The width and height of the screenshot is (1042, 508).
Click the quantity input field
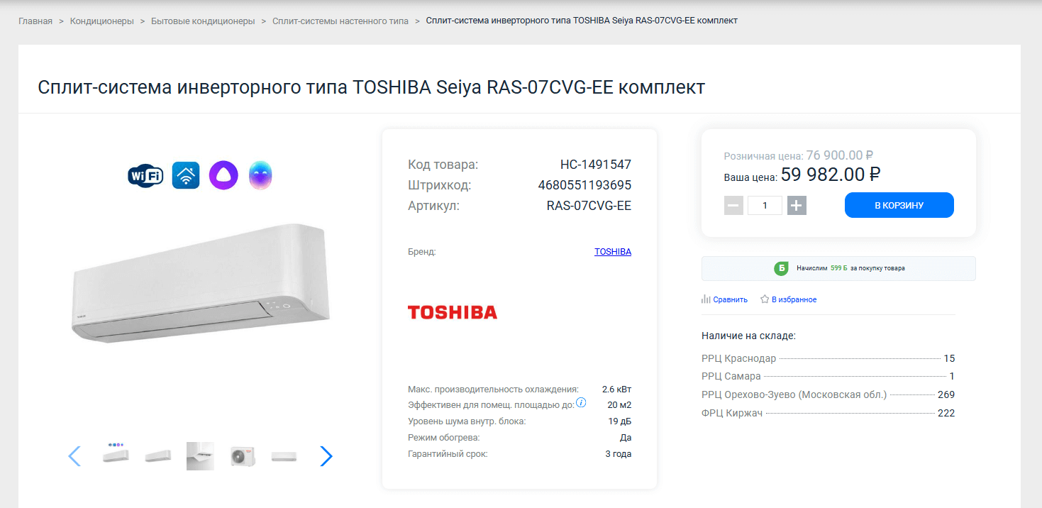click(765, 206)
